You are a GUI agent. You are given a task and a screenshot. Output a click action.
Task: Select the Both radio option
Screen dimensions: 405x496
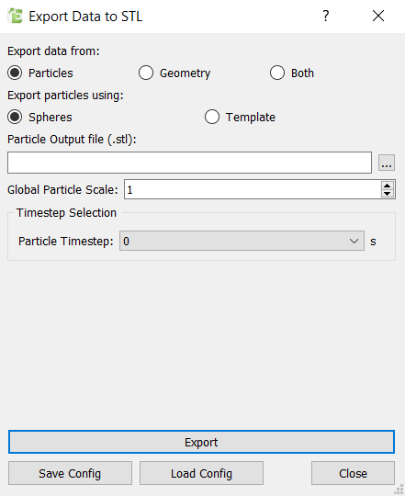pos(277,73)
